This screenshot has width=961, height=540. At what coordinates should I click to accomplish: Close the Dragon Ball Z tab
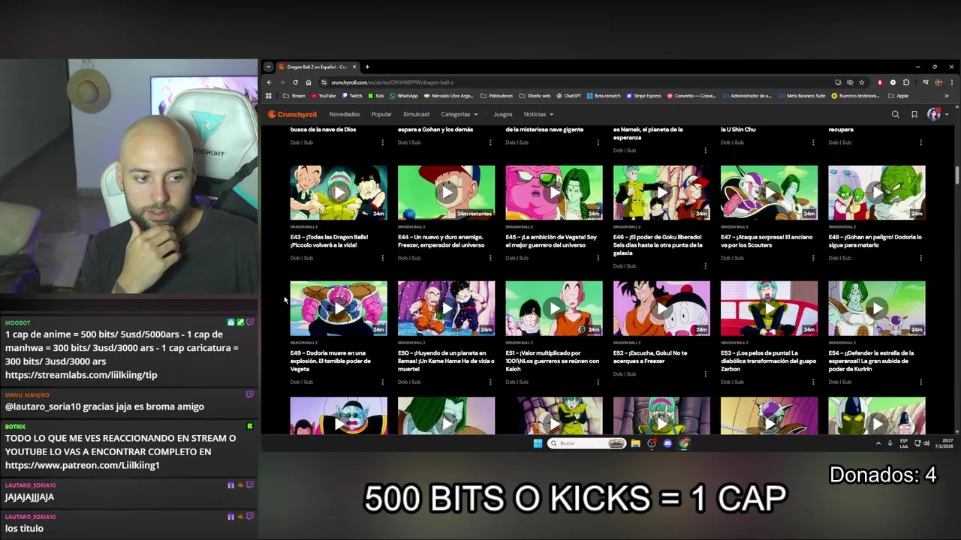pyautogui.click(x=354, y=67)
